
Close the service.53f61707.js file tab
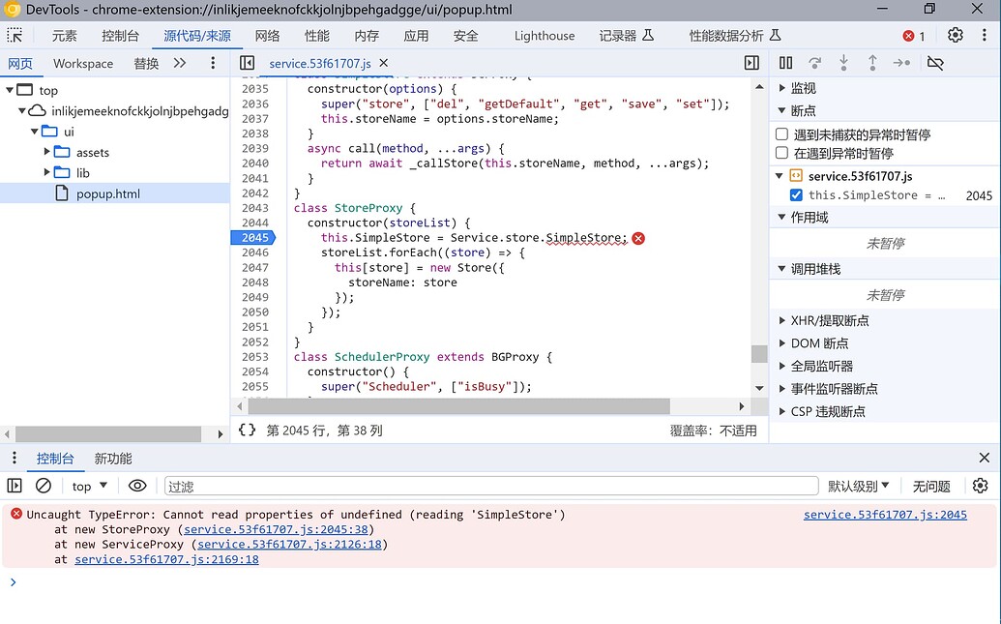384,63
